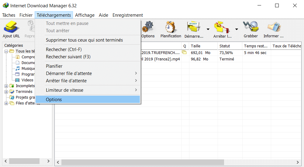The width and height of the screenshot is (304, 167).
Task: Click the categories panel scroll left arrow
Action: click(6, 161)
